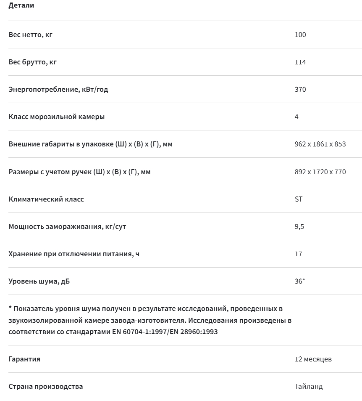Click the Энергопотребление, кВт/год row label
Image resolution: width=362 pixels, height=401 pixels.
tap(58, 89)
